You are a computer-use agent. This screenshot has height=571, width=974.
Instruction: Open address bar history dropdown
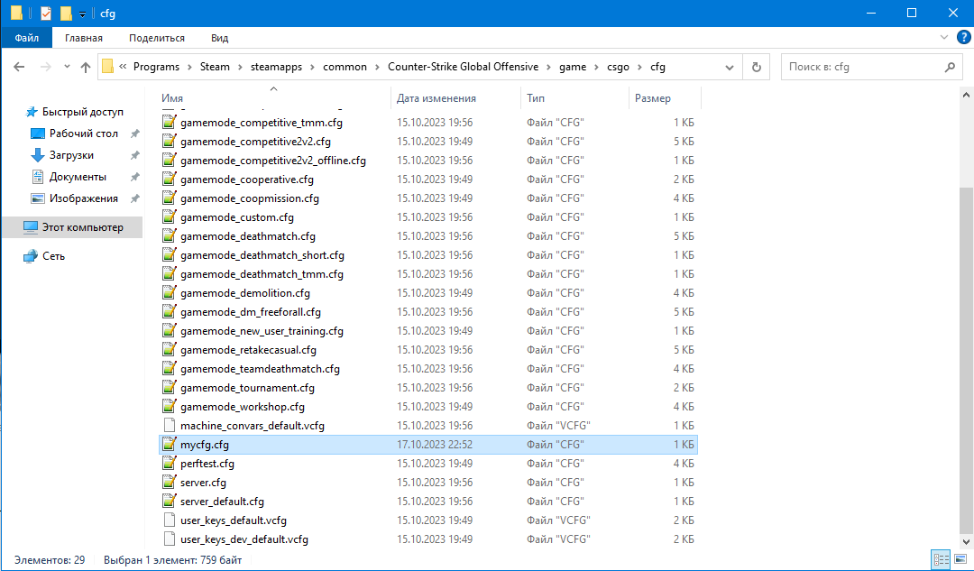730,67
